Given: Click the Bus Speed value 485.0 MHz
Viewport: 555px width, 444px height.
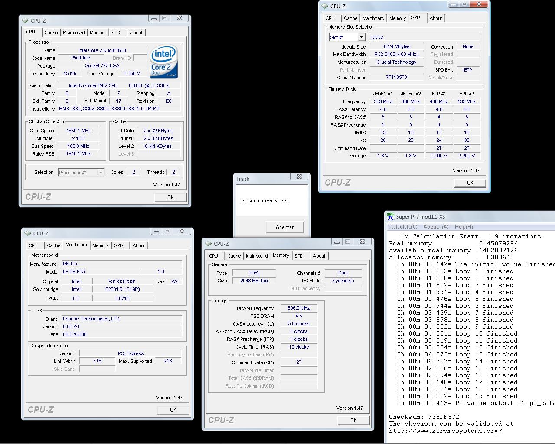Looking at the screenshot, I should click(78, 146).
